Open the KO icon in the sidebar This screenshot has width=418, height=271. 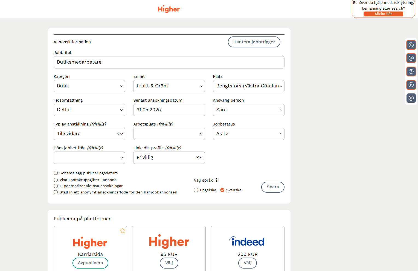[411, 58]
